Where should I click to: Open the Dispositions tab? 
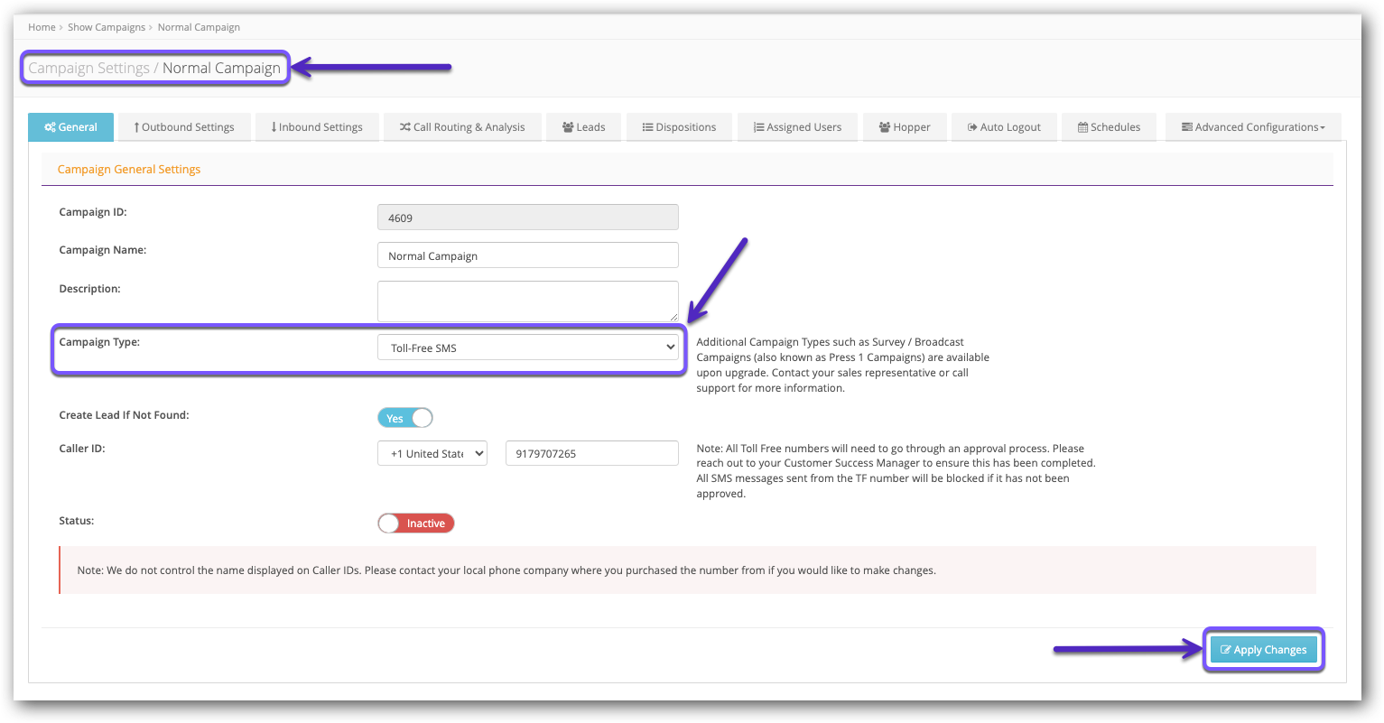pos(680,127)
